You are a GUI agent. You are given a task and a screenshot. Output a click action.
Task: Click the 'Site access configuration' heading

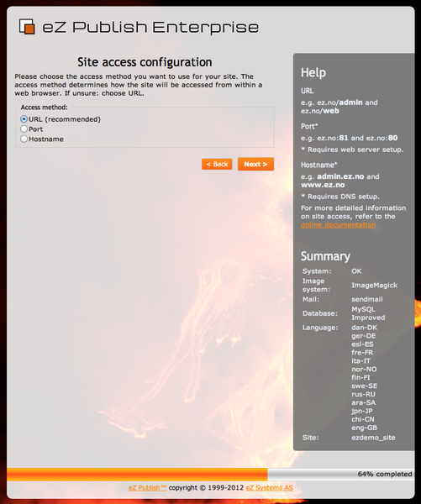tap(145, 62)
